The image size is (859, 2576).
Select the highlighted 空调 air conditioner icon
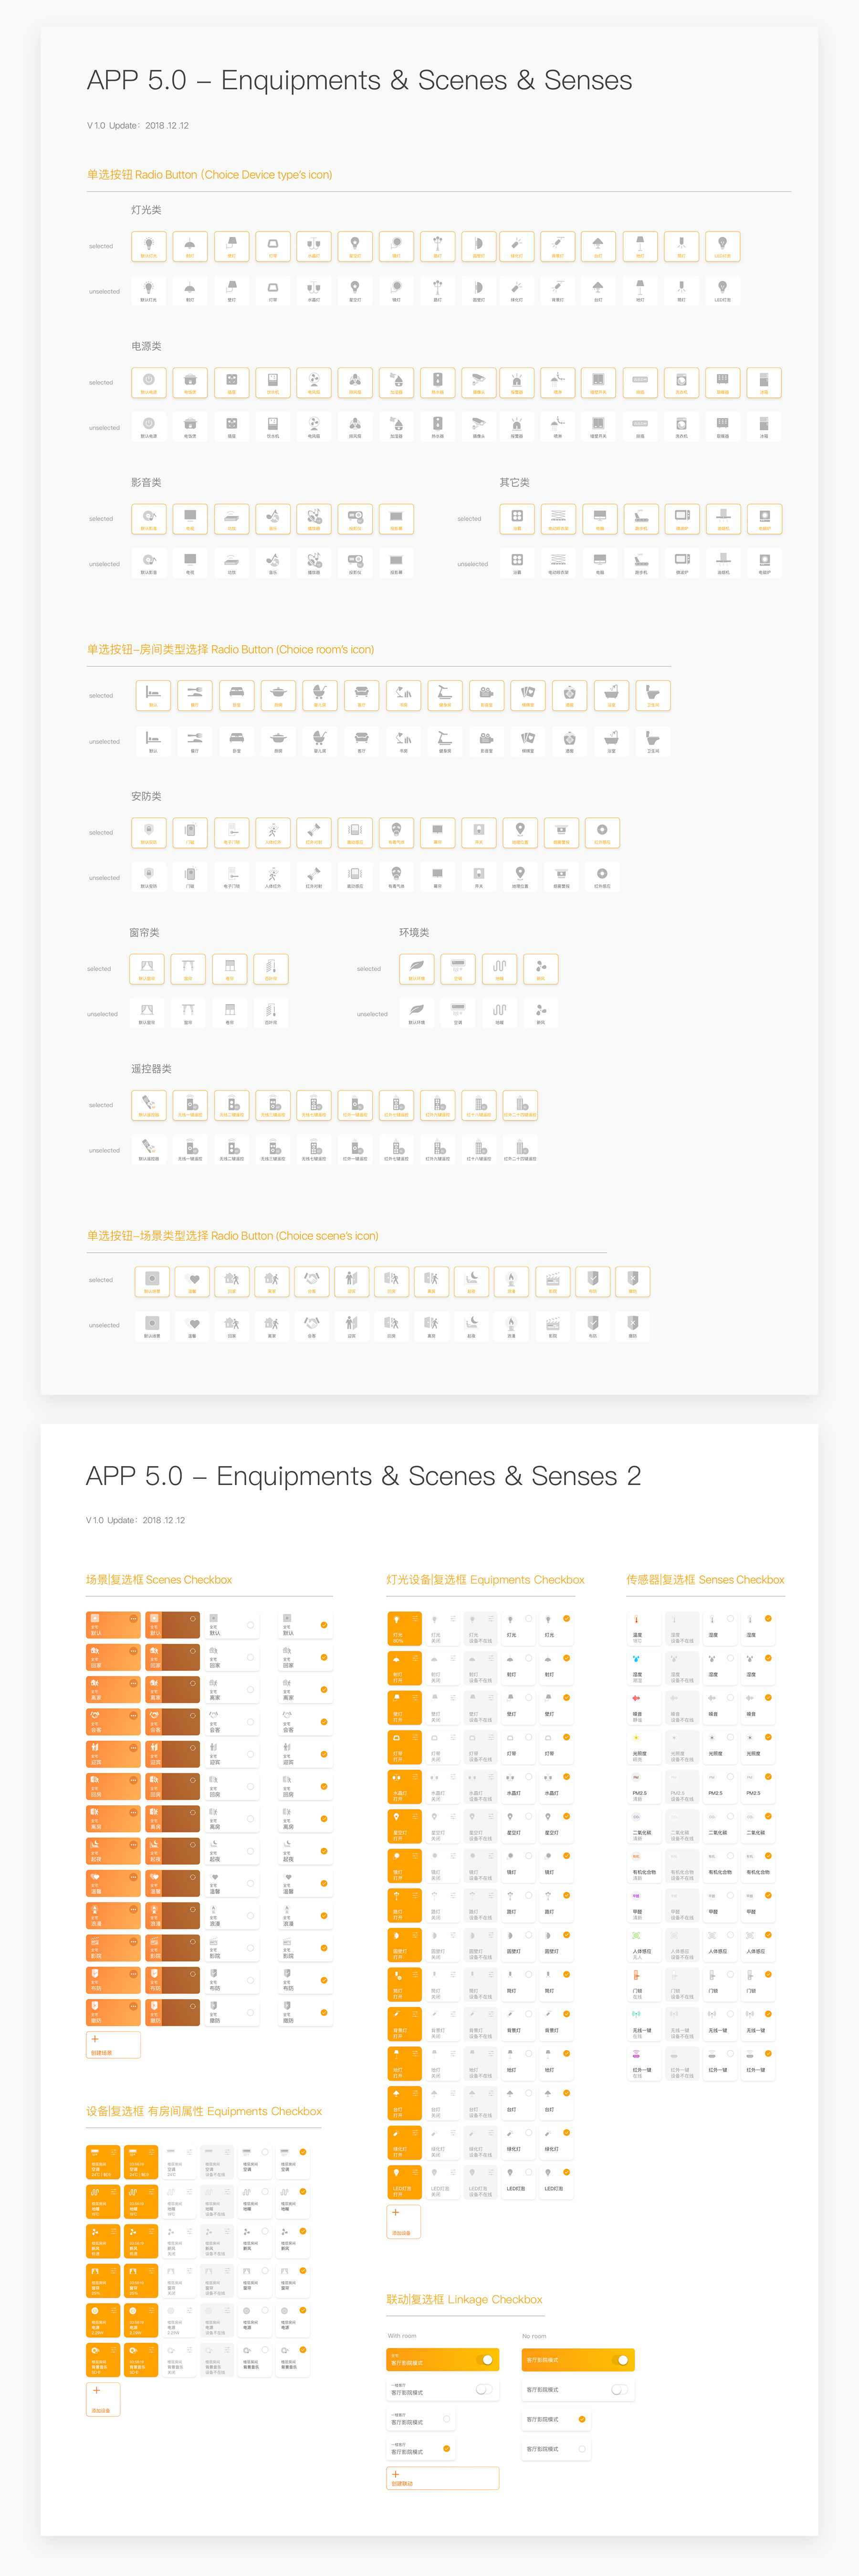(458, 968)
